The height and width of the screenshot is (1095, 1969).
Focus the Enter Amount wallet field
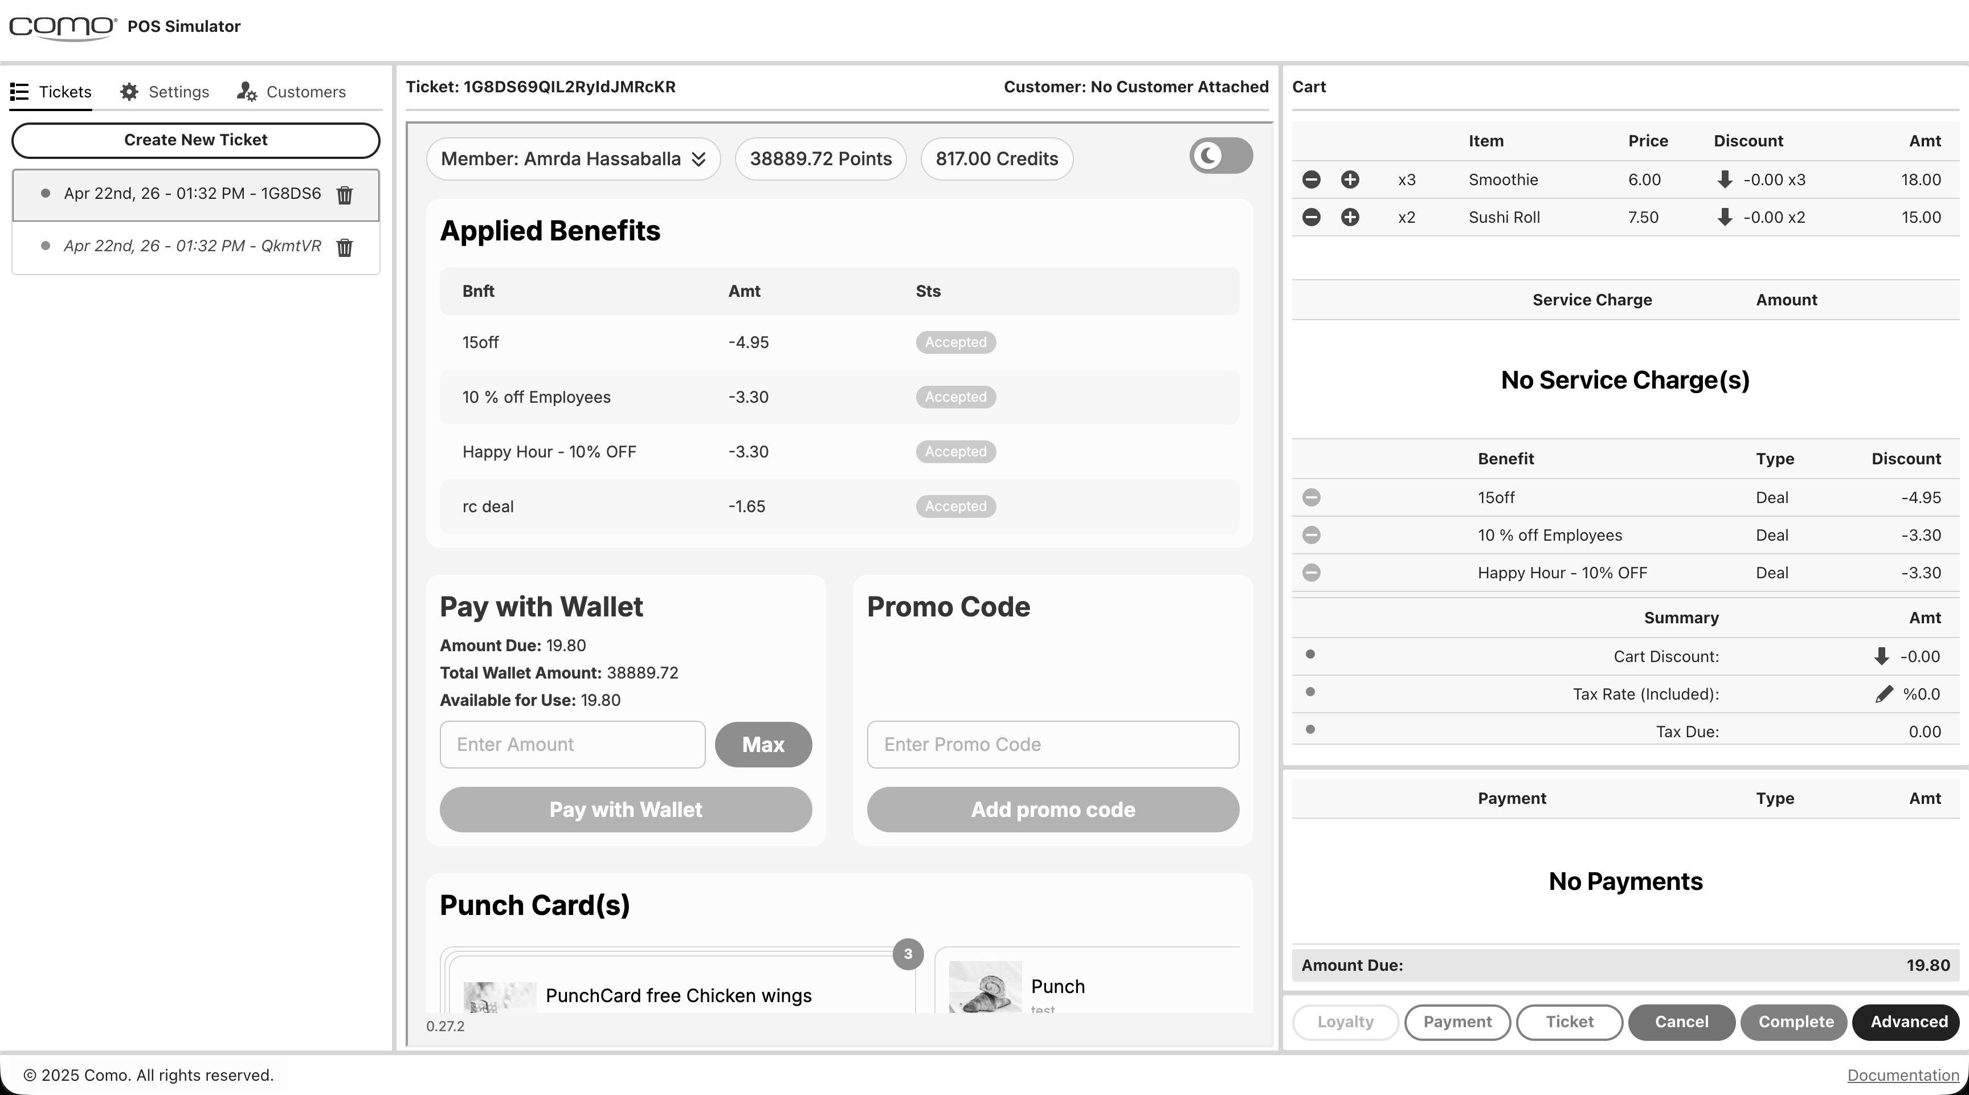tap(573, 744)
